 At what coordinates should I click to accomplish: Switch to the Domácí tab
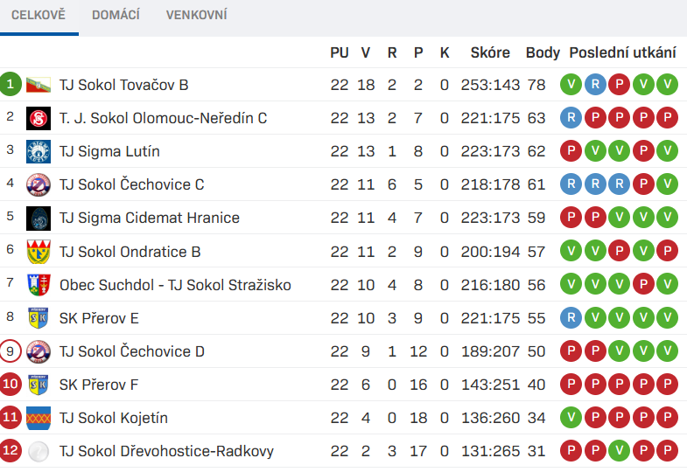[116, 15]
